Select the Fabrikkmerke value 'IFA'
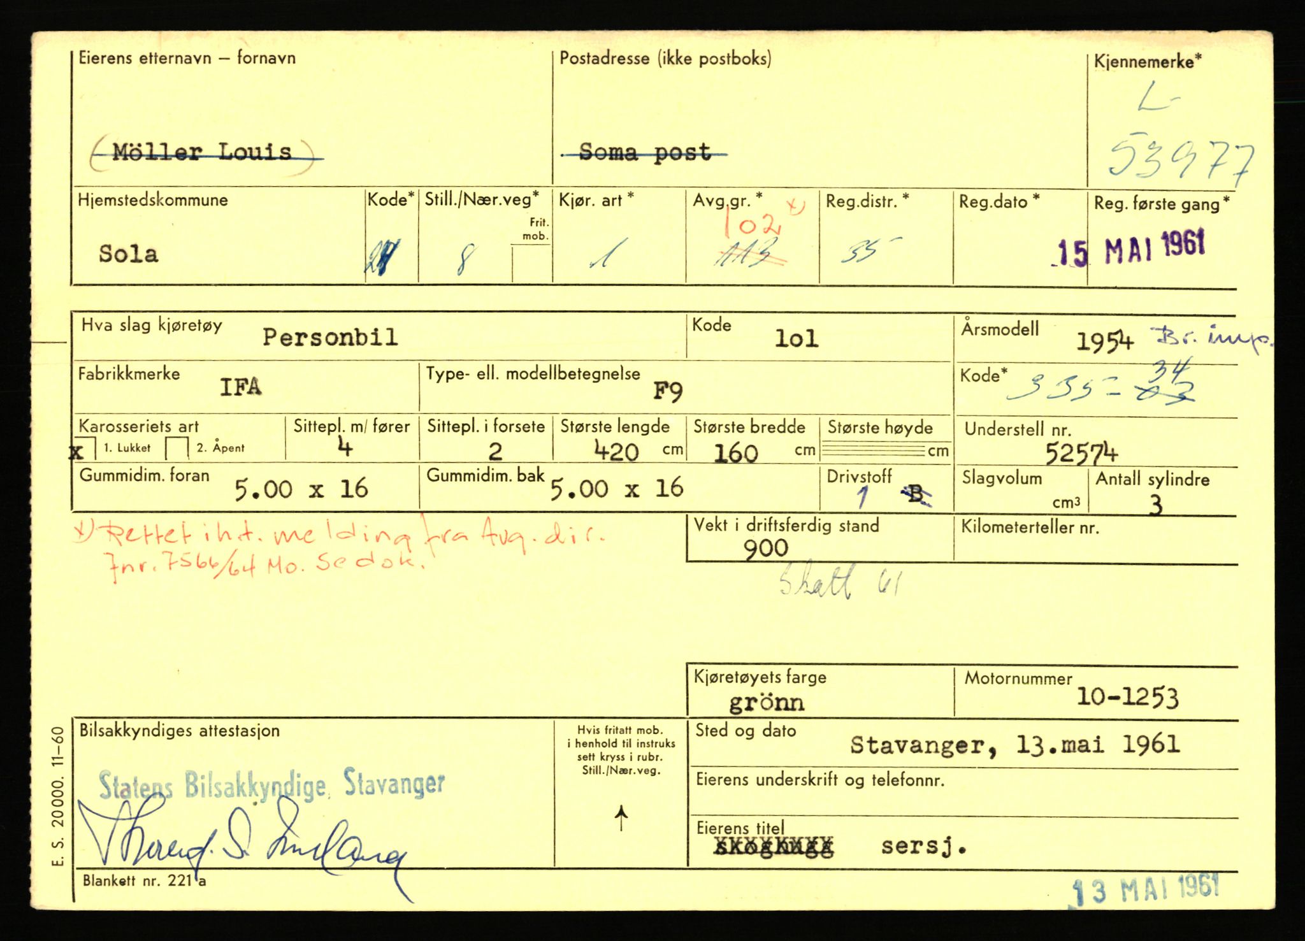1305x941 pixels. pyautogui.click(x=240, y=387)
